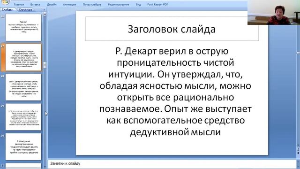Switch to the Дизайн ribbon tab
This screenshot has height=169, width=300.
pos(52,4)
